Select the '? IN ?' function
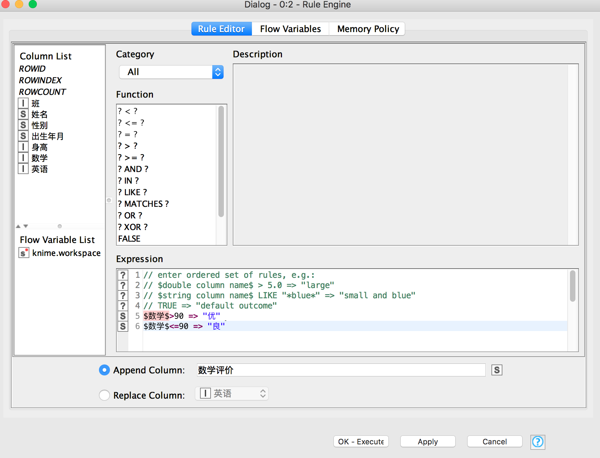The image size is (600, 458). pyautogui.click(x=128, y=181)
